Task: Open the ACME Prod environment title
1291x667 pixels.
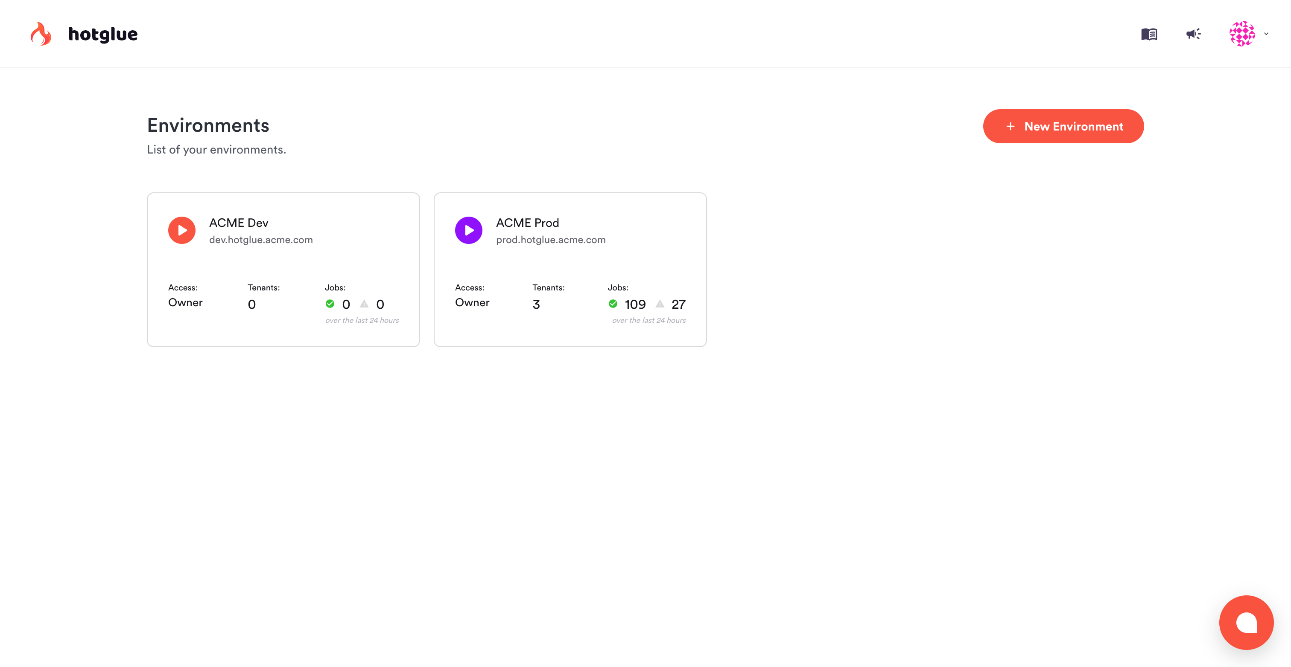Action: 527,223
